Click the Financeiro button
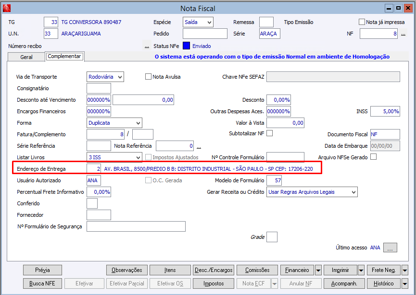416x295 pixels. [297, 270]
